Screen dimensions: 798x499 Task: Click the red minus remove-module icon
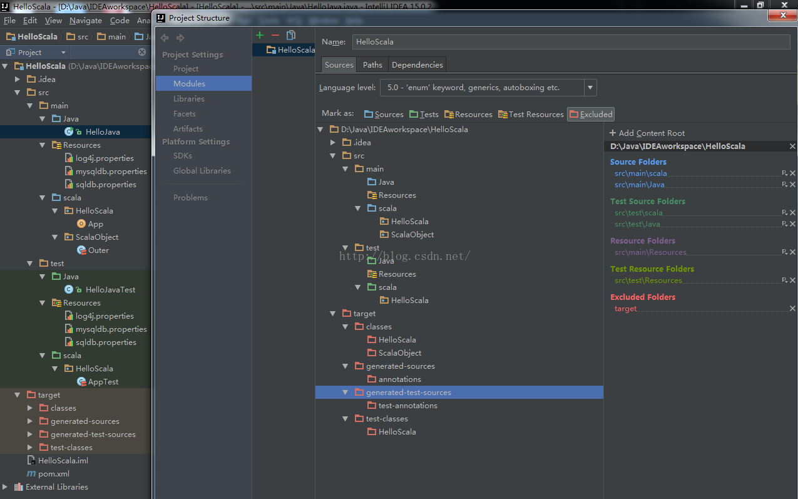point(275,35)
